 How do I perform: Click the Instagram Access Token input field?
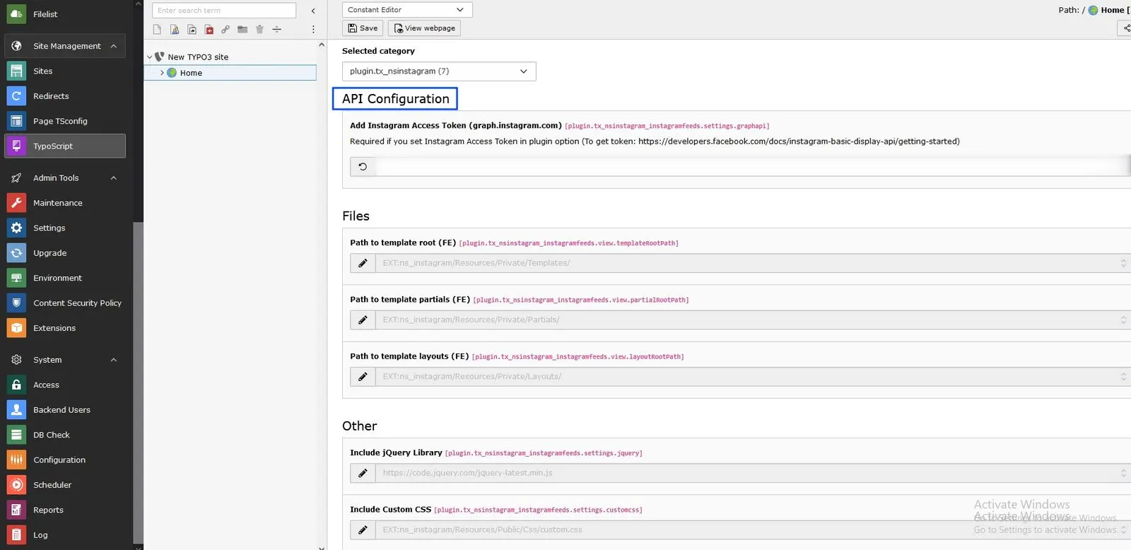click(x=753, y=167)
